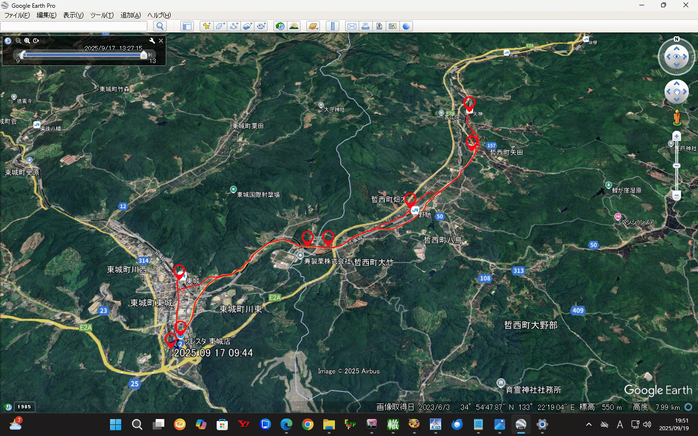This screenshot has width=698, height=436.
Task: Click the search magnifier button
Action: click(159, 26)
